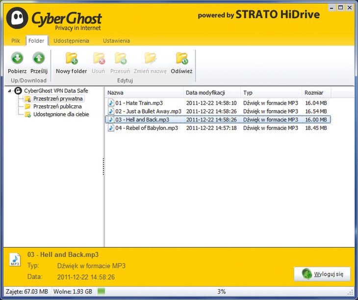The height and width of the screenshot is (300, 358).
Task: Select Udostępnione dla ciebie in the tree
Action: coord(61,114)
